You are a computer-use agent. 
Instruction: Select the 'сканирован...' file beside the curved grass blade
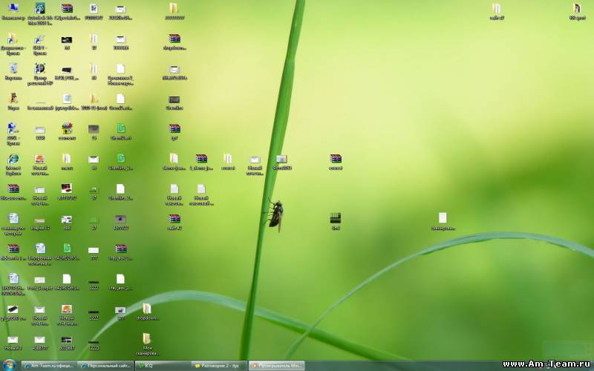[x=443, y=221]
